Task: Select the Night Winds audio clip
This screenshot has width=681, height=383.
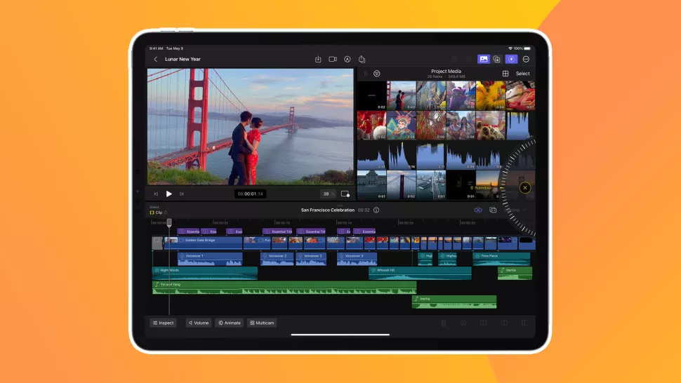Action: click(x=205, y=274)
